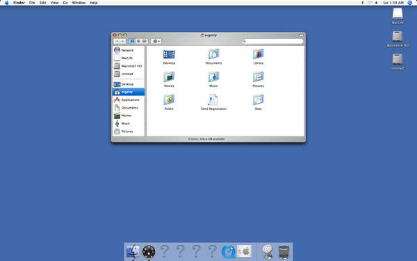Open the Library folder icon
417x261 pixels.
click(259, 54)
